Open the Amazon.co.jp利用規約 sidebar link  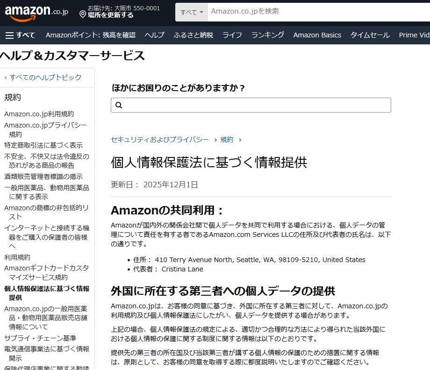click(x=40, y=114)
